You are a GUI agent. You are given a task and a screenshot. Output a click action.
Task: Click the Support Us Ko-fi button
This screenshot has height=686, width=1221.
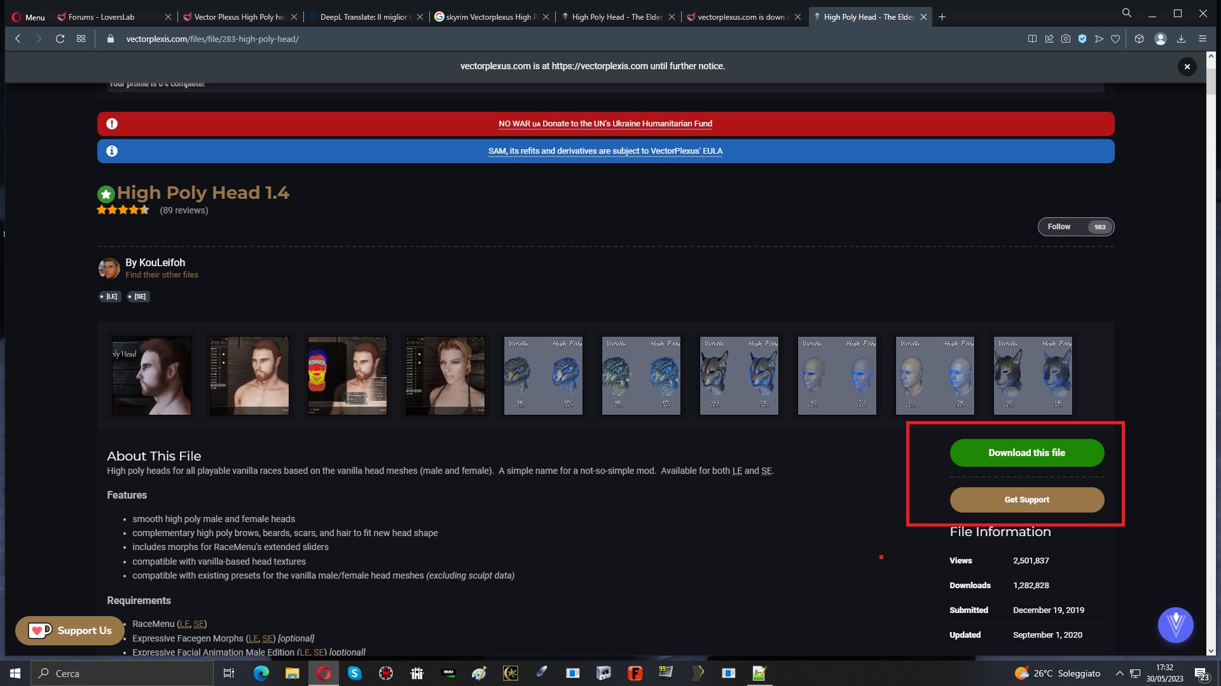tap(70, 631)
